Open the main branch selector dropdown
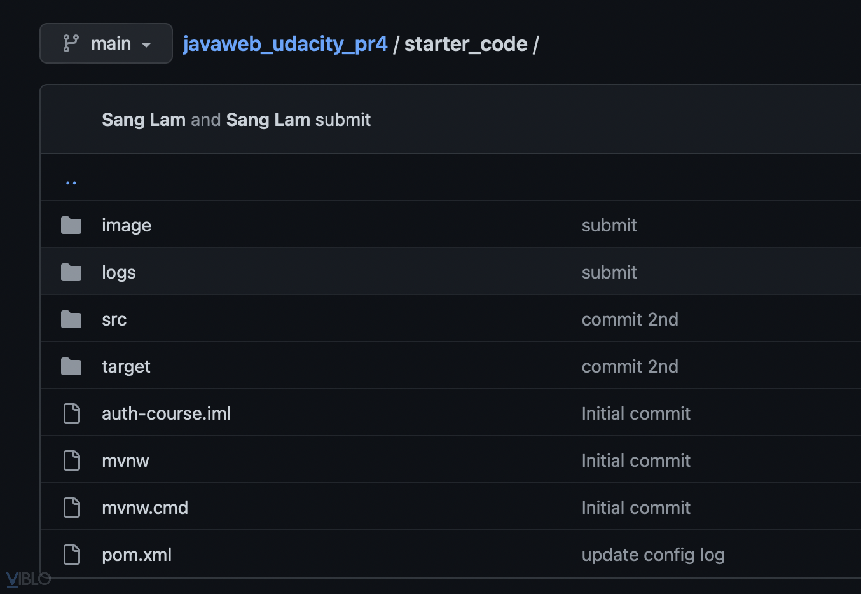The height and width of the screenshot is (594, 861). pyautogui.click(x=106, y=43)
